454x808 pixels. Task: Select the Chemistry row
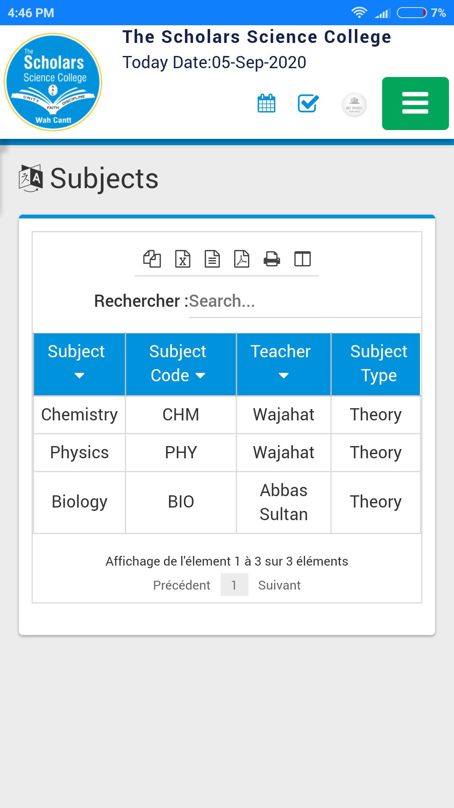227,415
